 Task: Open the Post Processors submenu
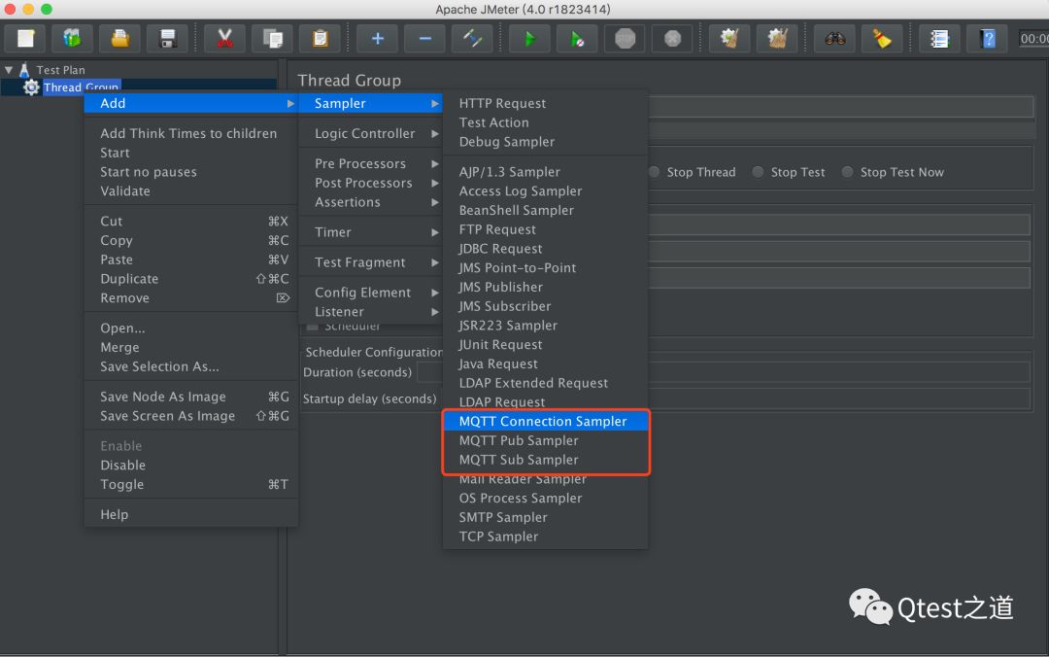coord(371,183)
